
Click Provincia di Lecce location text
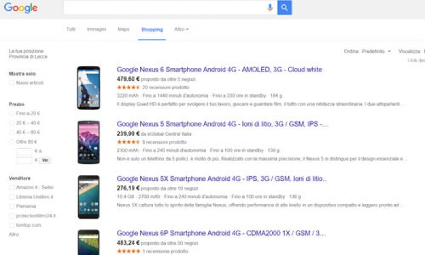tap(28, 56)
